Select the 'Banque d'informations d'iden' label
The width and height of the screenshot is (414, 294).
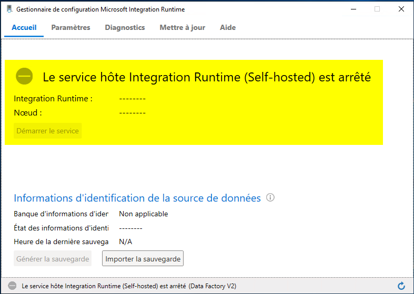click(x=61, y=214)
